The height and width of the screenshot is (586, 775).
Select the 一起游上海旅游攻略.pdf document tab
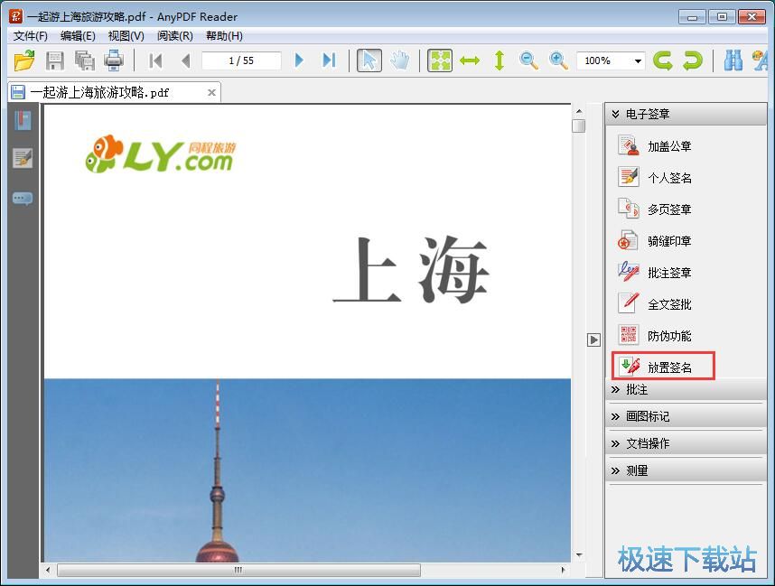tap(108, 91)
